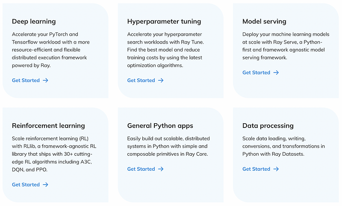Screen dimensions: 342x206
Task: Open Get Started link for Data processing
Action: [x=256, y=169]
